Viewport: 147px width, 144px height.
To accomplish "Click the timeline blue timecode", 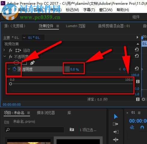I will click(x=138, y=121).
